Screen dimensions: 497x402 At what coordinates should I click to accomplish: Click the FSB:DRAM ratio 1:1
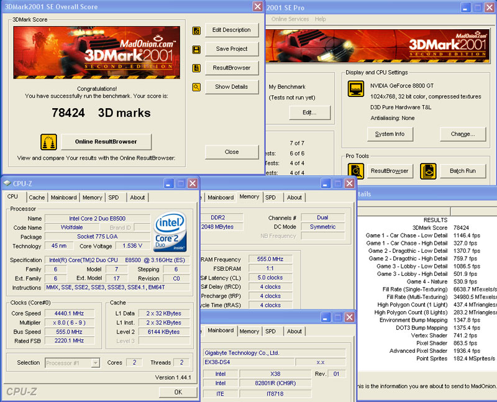(270, 268)
